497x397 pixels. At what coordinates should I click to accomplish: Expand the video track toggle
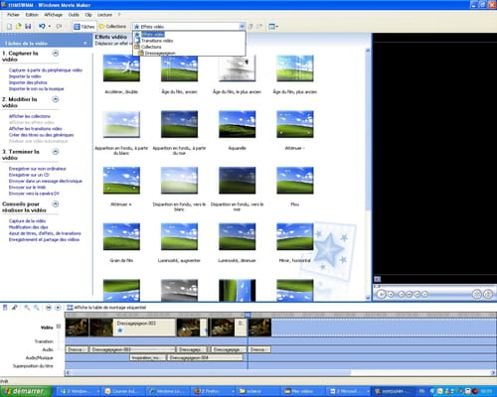[59, 327]
